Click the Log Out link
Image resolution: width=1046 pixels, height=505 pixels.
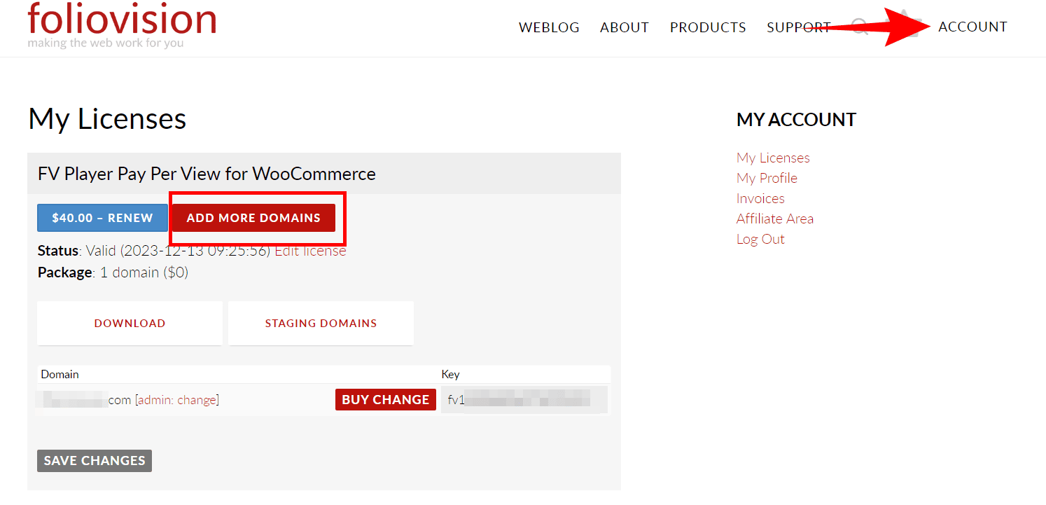coord(760,239)
